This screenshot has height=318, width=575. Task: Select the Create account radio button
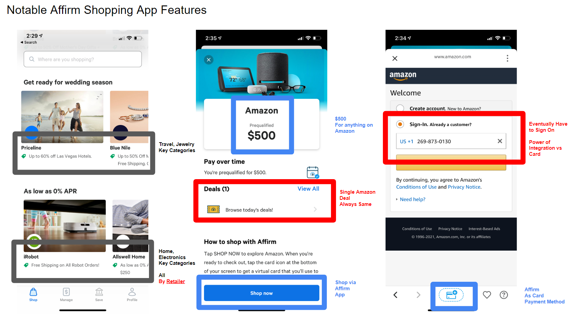click(x=400, y=108)
